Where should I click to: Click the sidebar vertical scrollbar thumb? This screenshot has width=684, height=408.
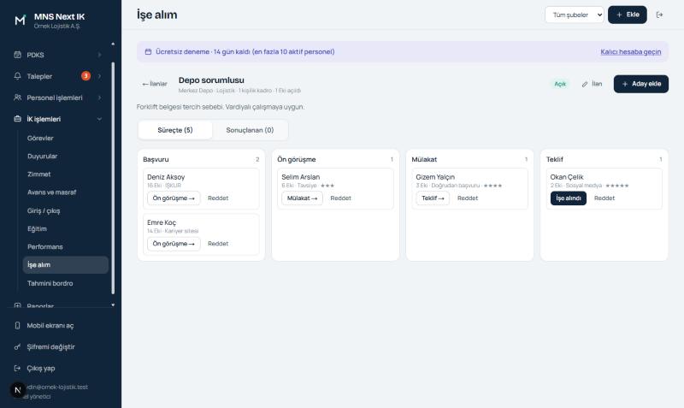pos(113,178)
